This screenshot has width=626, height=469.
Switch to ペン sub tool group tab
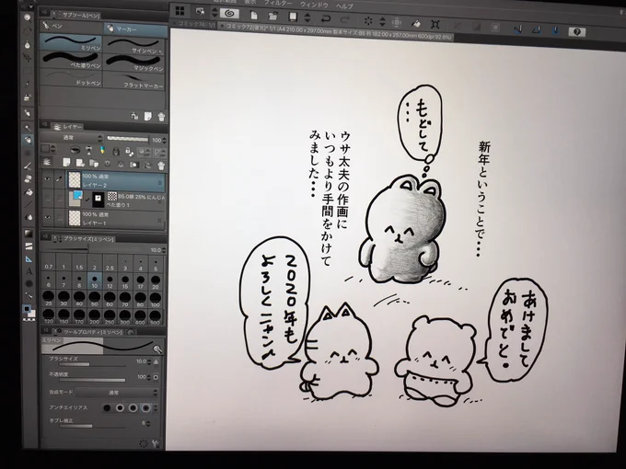point(72,27)
